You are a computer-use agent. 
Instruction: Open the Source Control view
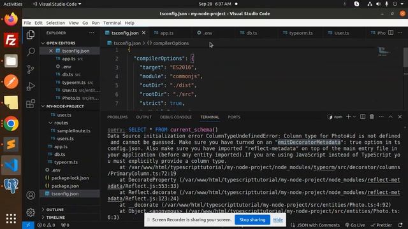(31, 69)
